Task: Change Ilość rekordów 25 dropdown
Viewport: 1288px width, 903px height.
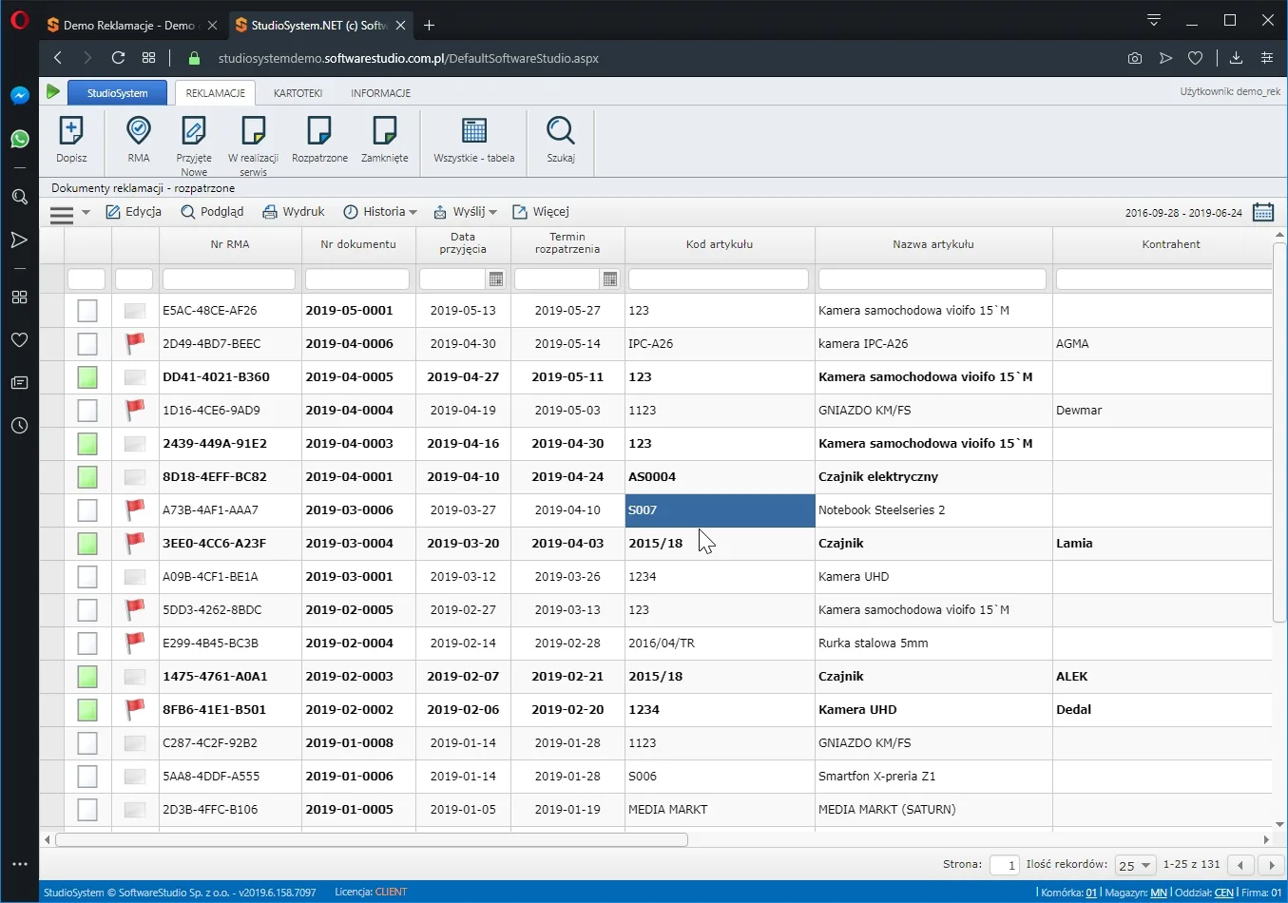Action: (x=1135, y=865)
